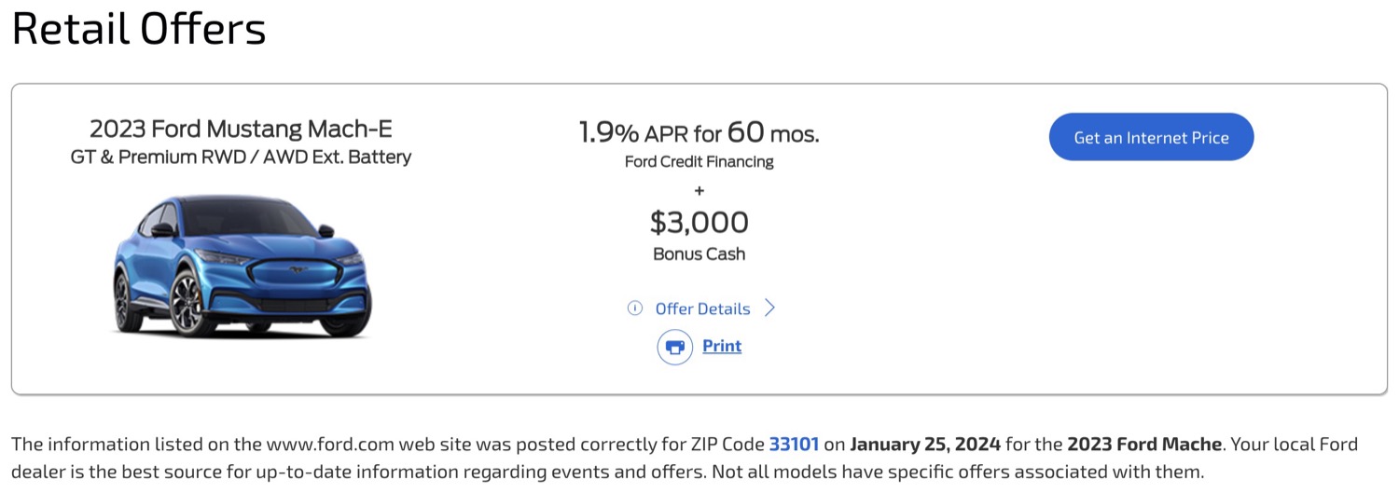Select the GT & Premium RWD / AWD trim text

(241, 157)
